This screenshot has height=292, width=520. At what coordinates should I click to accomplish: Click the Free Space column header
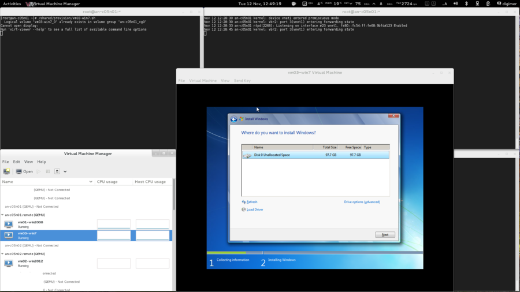(350, 147)
